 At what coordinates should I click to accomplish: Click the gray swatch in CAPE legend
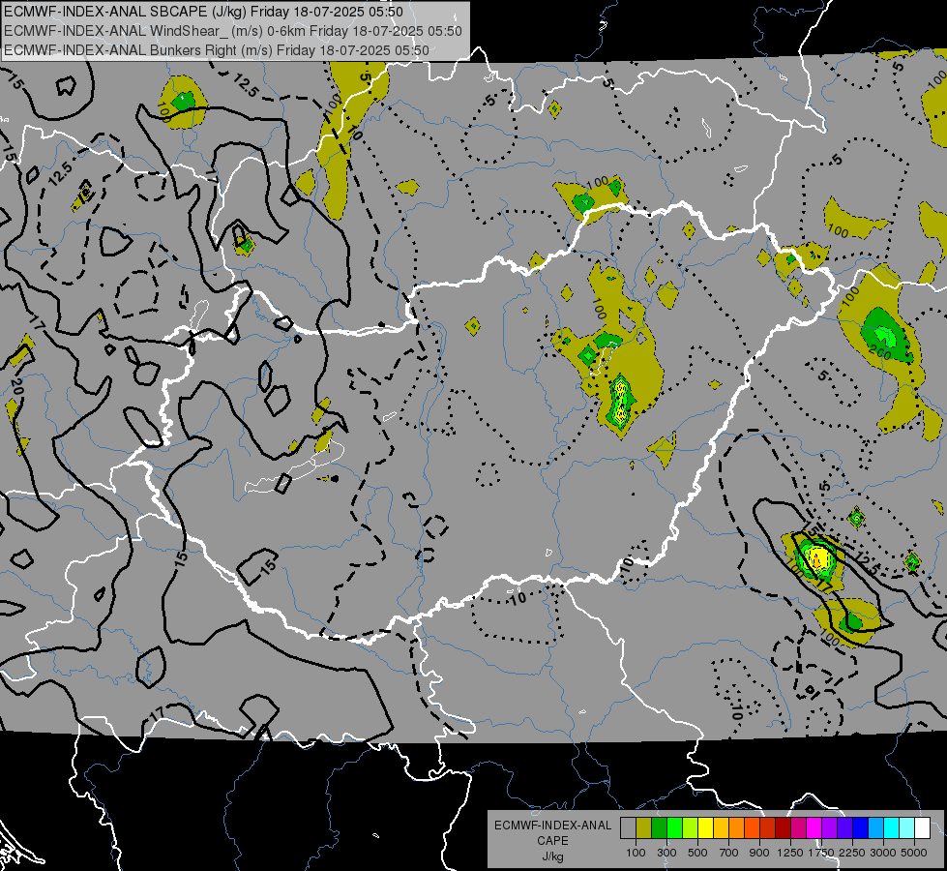click(628, 828)
